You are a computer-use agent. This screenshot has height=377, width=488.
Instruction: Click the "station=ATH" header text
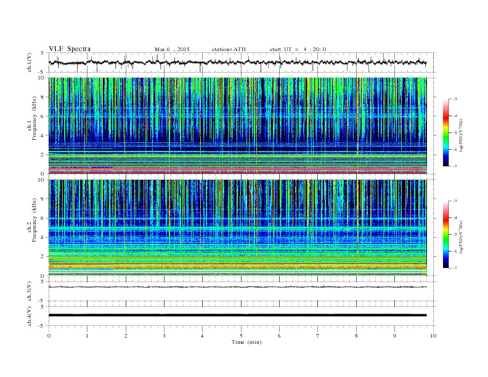[229, 49]
